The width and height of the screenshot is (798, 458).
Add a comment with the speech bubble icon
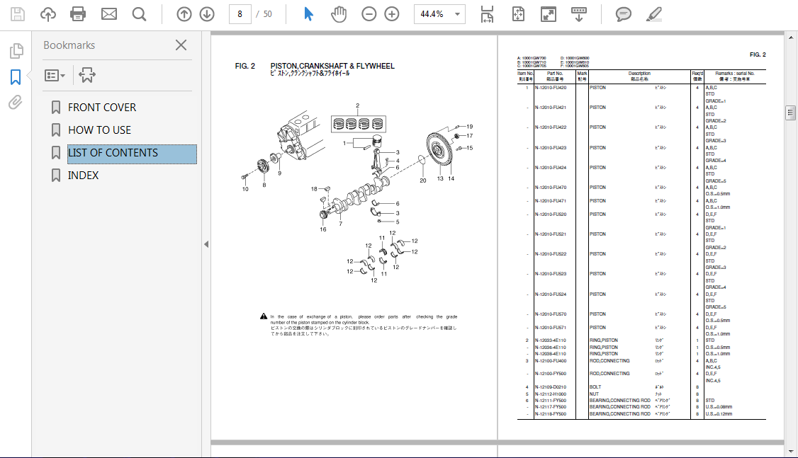pyautogui.click(x=624, y=14)
